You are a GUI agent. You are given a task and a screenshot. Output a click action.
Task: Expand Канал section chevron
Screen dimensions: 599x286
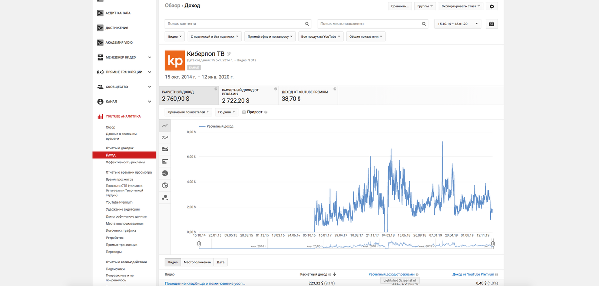click(x=150, y=101)
